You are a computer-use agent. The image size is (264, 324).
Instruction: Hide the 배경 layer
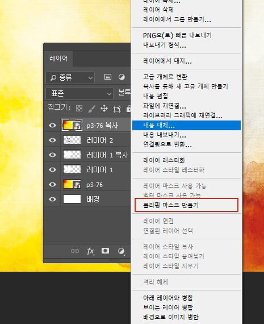click(52, 199)
